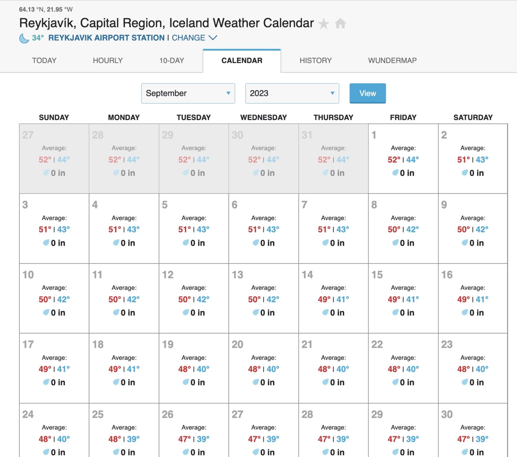Open the month selection dropdown showing September
This screenshot has width=517, height=457.
188,93
